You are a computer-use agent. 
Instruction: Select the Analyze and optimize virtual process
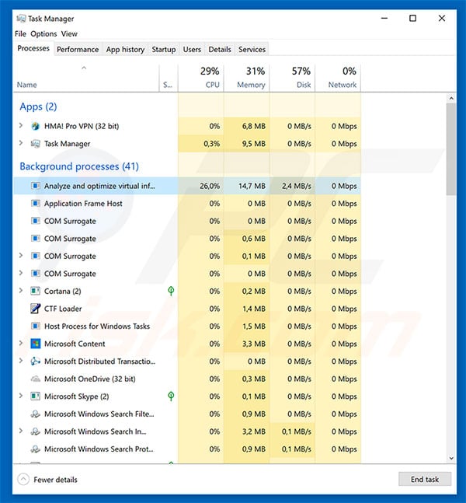pyautogui.click(x=99, y=187)
